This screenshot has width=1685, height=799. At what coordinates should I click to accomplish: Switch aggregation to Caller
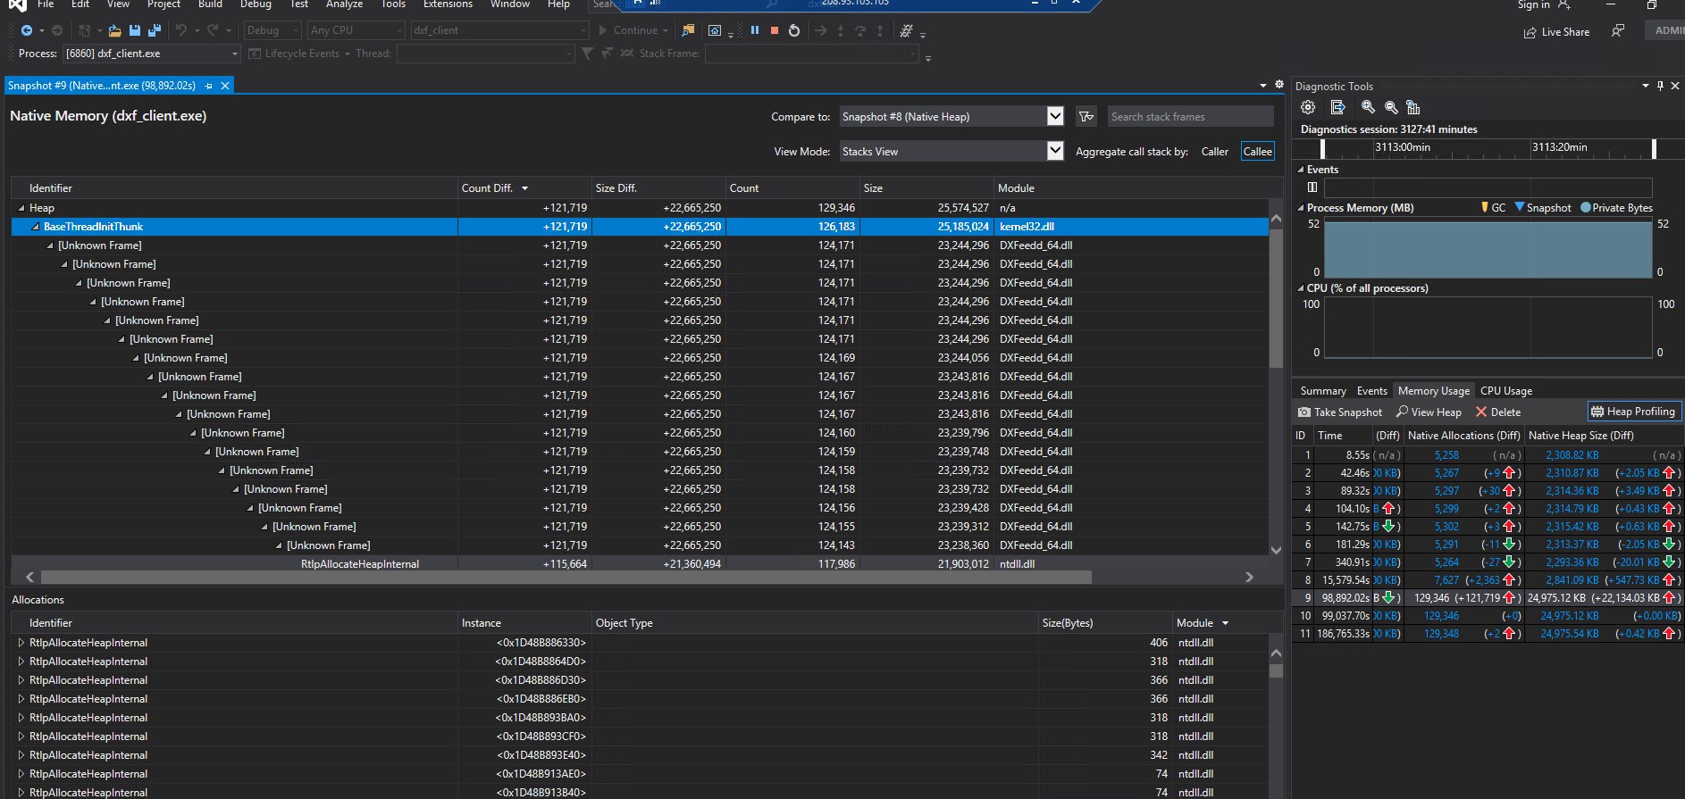[1214, 152]
